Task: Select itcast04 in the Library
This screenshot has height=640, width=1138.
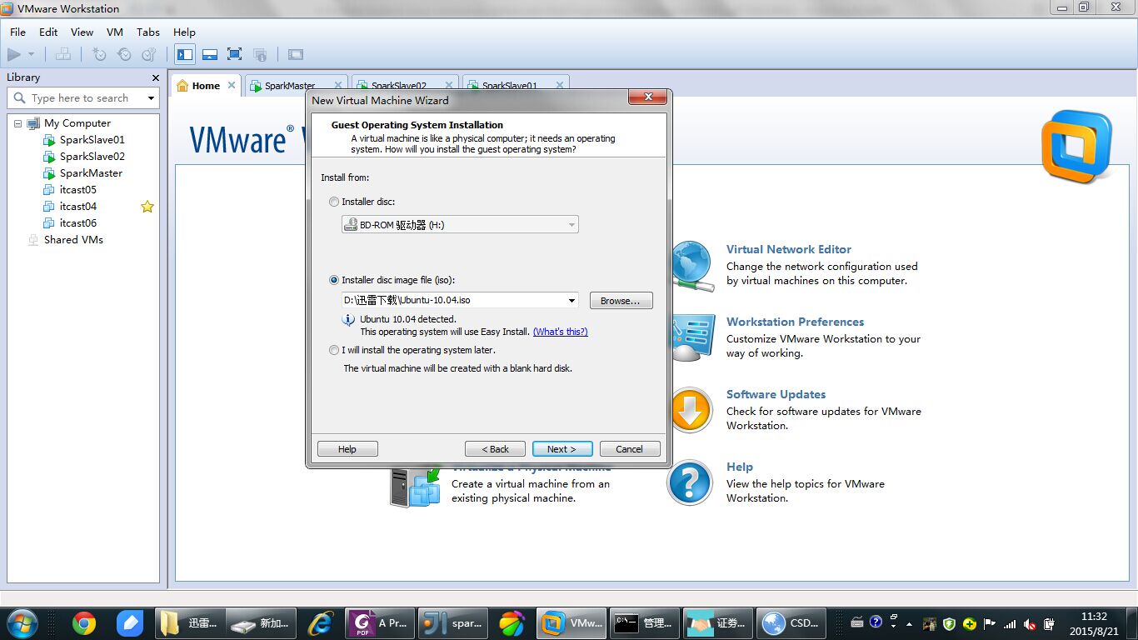Action: 77,207
